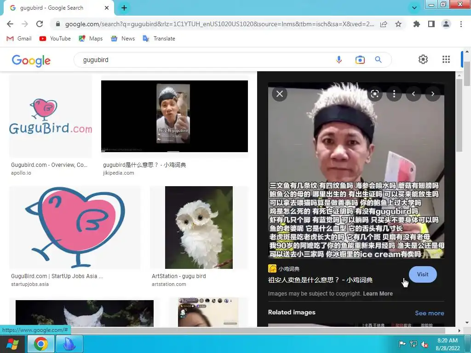Screen dimensions: 471x353
Task: Click GuguBird.com StartUp Jobs Asia title
Action: pyautogui.click(x=57, y=276)
